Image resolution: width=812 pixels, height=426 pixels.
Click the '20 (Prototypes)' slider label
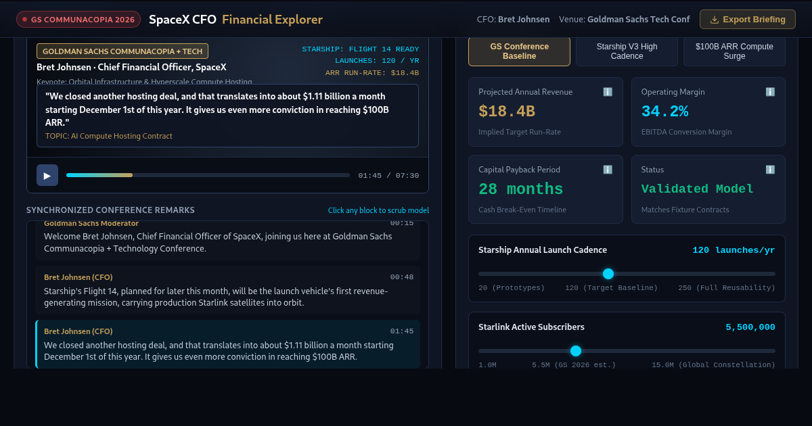[512, 288]
